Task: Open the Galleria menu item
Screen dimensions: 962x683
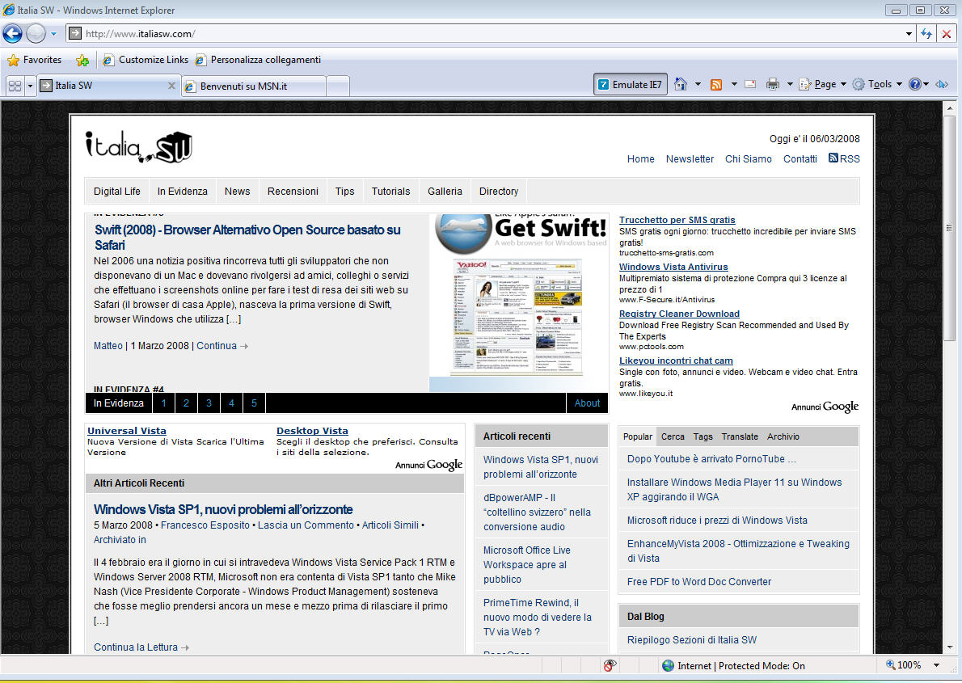Action: (445, 192)
